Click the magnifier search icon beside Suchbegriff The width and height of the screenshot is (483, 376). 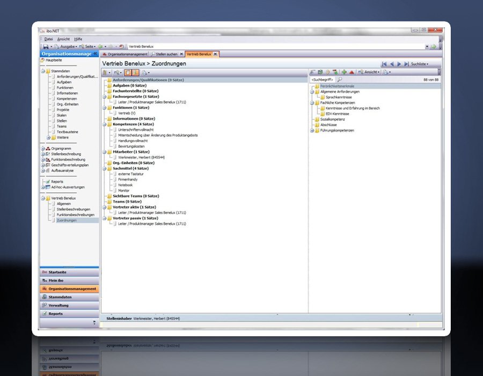[x=340, y=80]
